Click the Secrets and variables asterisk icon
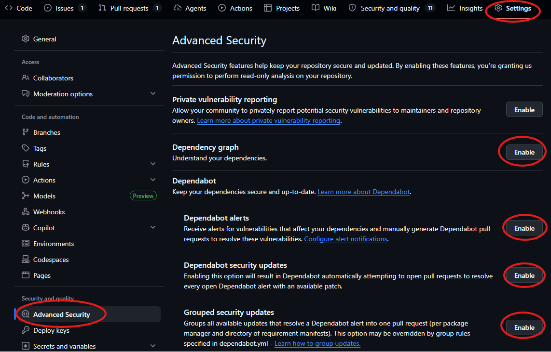 click(x=25, y=346)
